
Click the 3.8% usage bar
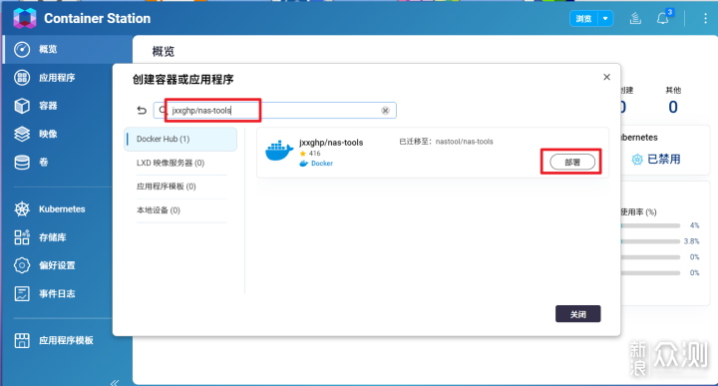pos(650,241)
